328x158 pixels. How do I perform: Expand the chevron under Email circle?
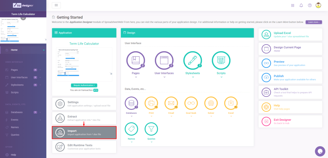click(171, 116)
